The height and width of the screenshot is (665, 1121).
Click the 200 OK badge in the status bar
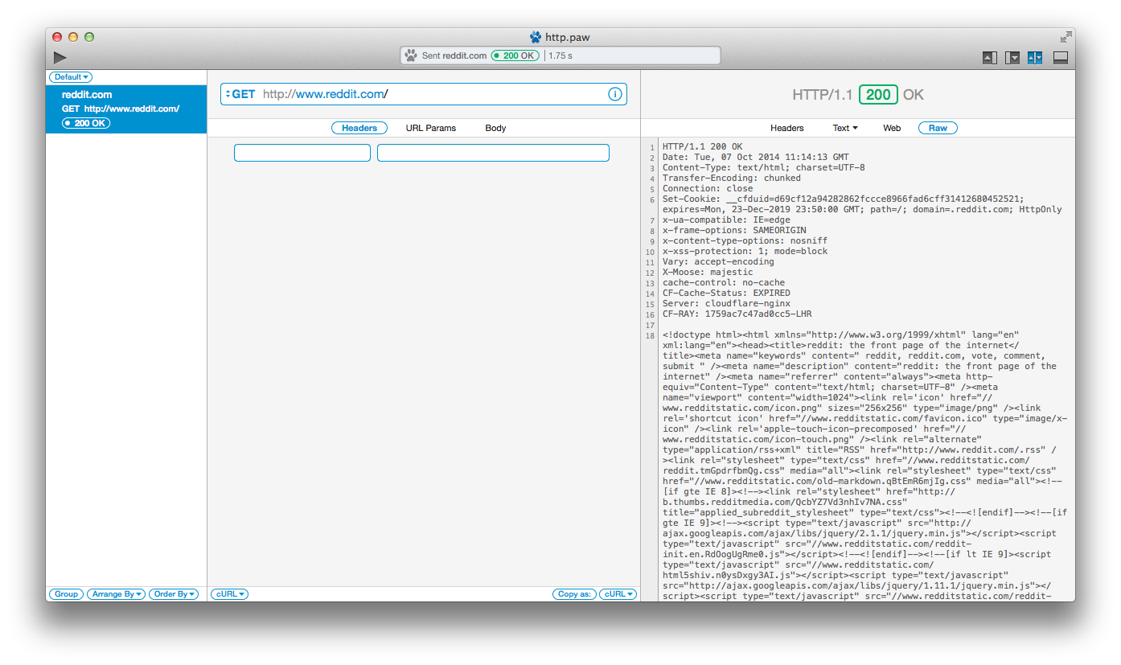(515, 55)
